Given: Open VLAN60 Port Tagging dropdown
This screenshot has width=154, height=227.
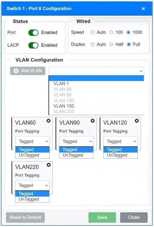Looking at the screenshot, I should (x=32, y=141).
